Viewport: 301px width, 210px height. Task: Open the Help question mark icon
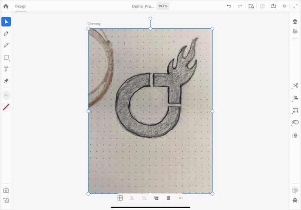click(x=262, y=6)
